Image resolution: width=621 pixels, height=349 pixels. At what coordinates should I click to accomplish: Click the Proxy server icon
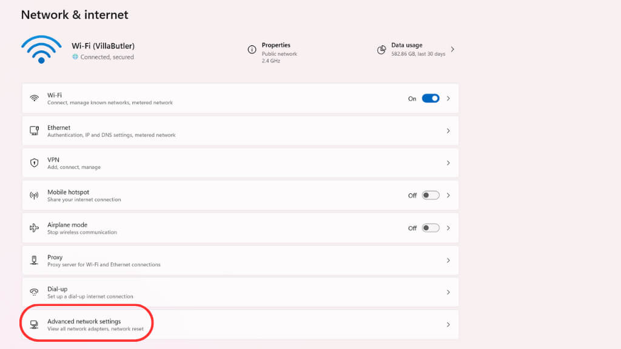tap(35, 261)
